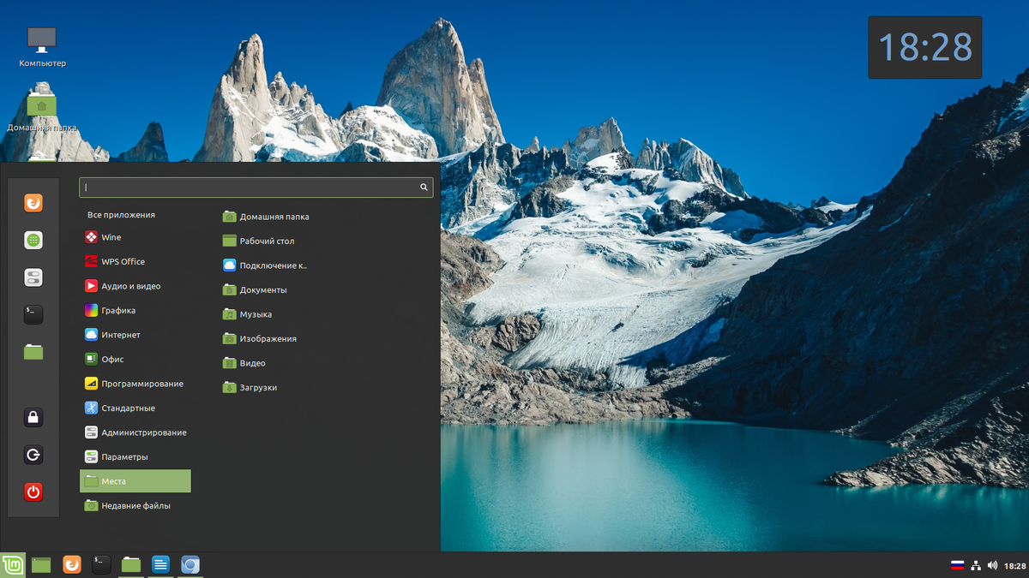Open the network connections tray icon
Screen dimensions: 1029x578
976,565
